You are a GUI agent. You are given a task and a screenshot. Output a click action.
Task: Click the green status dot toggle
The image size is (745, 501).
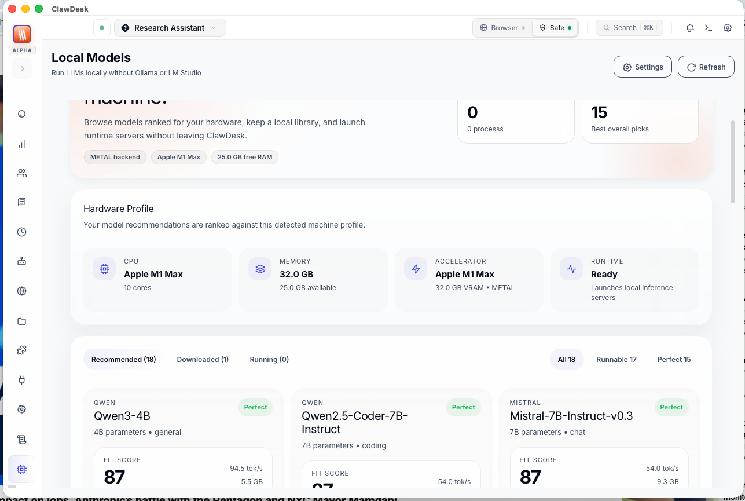tap(102, 27)
